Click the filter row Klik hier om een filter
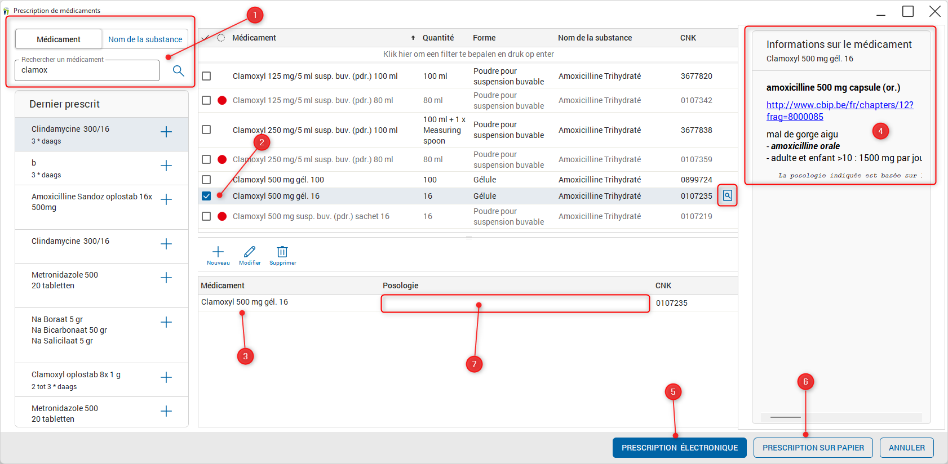 pyautogui.click(x=468, y=54)
